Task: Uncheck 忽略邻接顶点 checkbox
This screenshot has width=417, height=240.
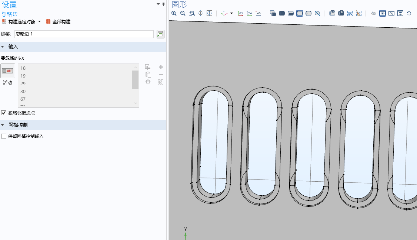Action: click(x=4, y=113)
